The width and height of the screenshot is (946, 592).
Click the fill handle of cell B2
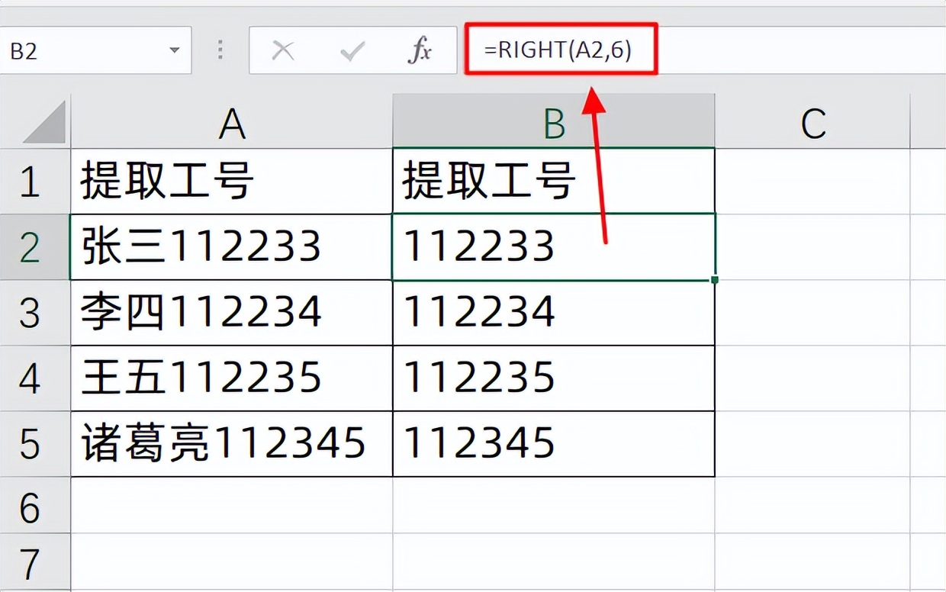(713, 280)
